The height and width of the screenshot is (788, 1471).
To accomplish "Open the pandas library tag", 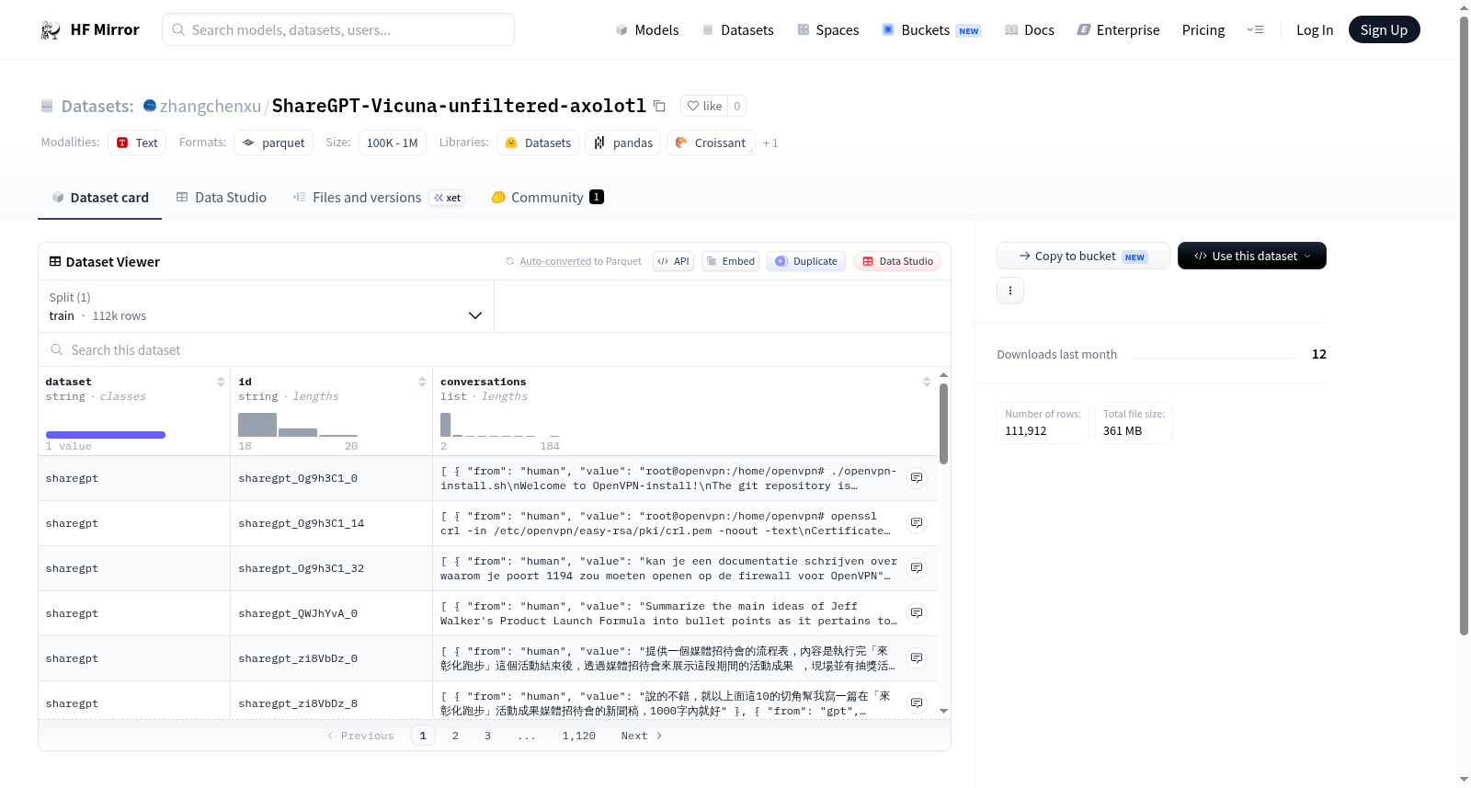I will pos(622,143).
